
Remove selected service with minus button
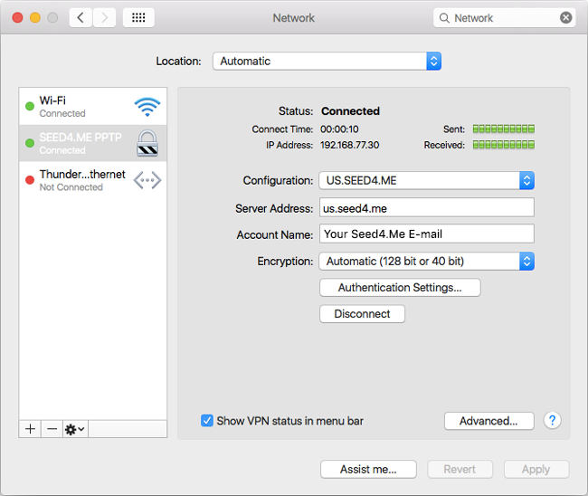click(x=52, y=429)
